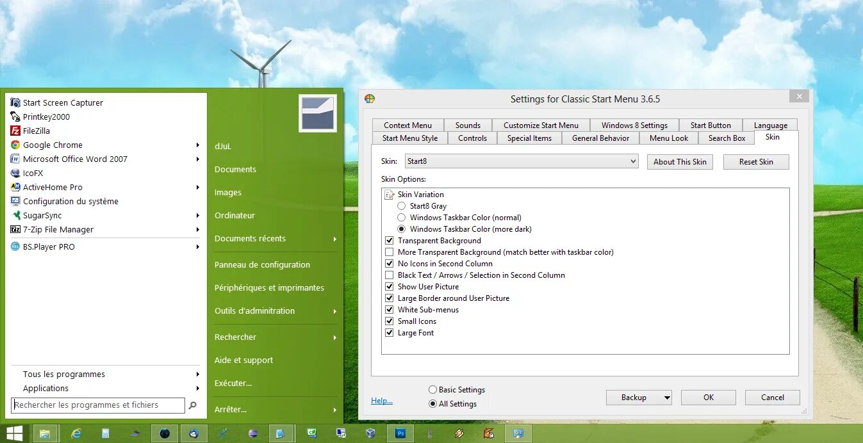Image resolution: width=863 pixels, height=443 pixels.
Task: Click the Classic Start Menu shell icon in title bar
Action: pos(370,99)
